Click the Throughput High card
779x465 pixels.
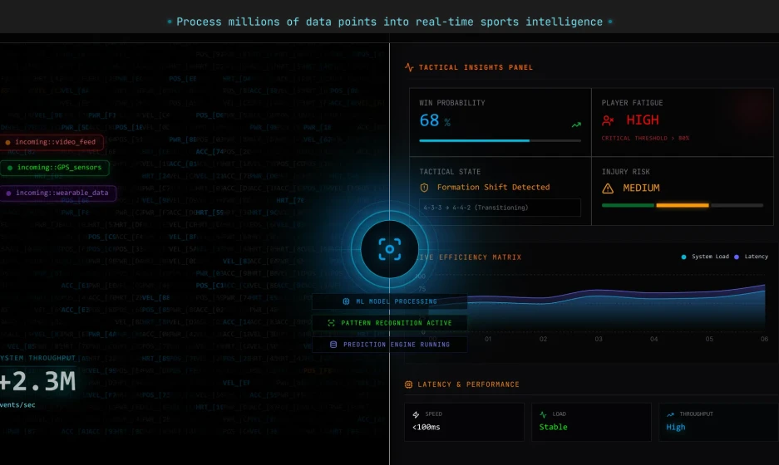(718, 422)
